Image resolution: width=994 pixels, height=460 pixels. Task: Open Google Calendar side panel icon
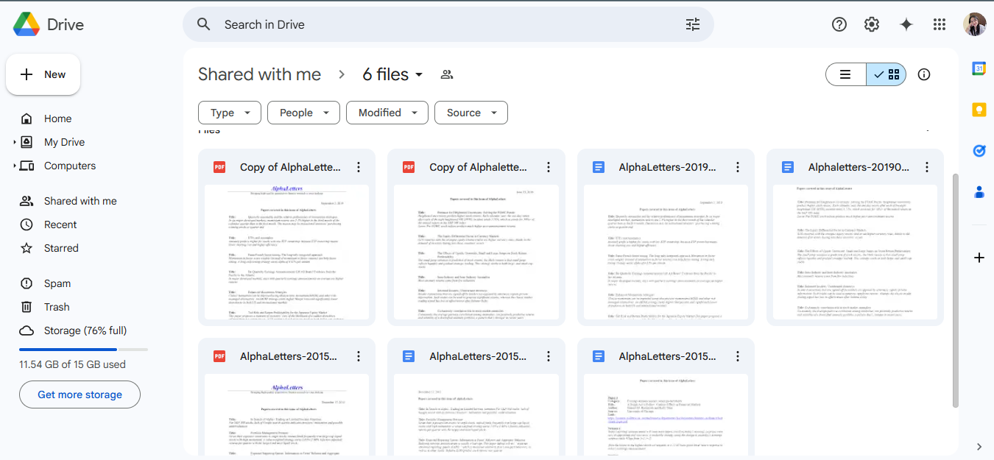[979, 68]
